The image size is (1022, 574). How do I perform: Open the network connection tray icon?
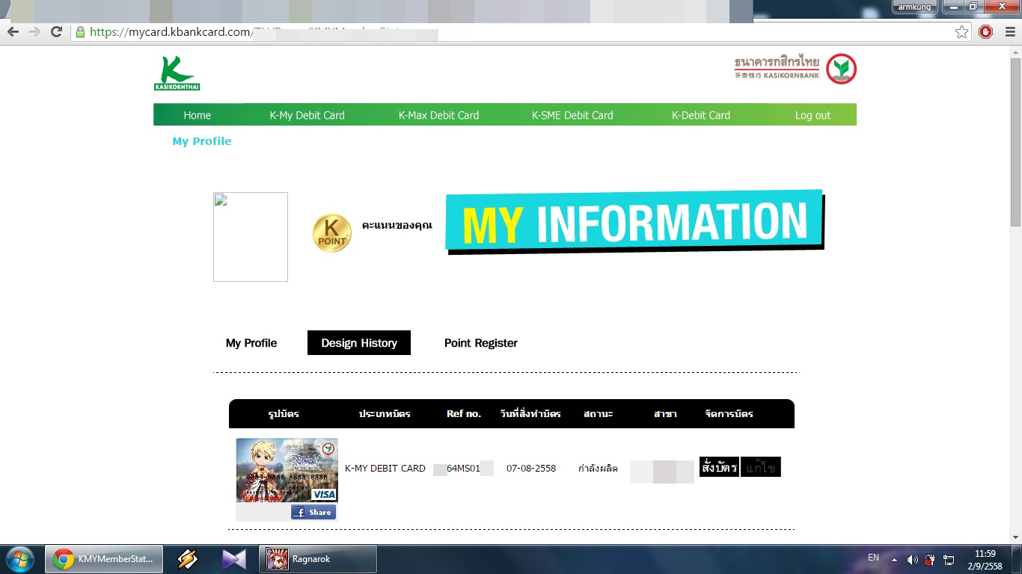click(x=949, y=559)
